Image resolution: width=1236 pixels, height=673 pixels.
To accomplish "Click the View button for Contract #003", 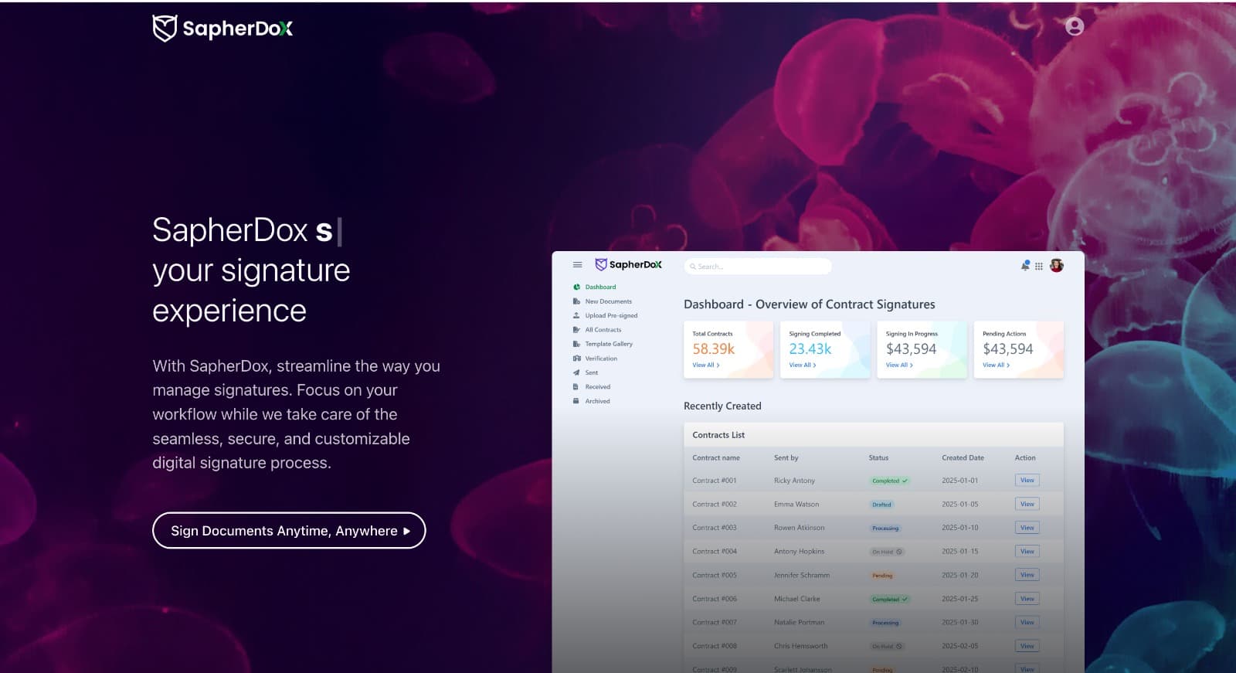I will tap(1027, 528).
